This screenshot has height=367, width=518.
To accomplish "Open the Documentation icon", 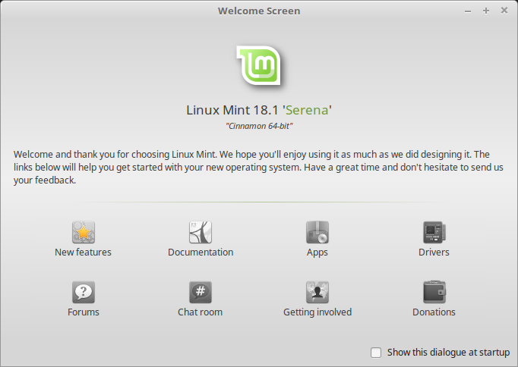I will coord(201,232).
